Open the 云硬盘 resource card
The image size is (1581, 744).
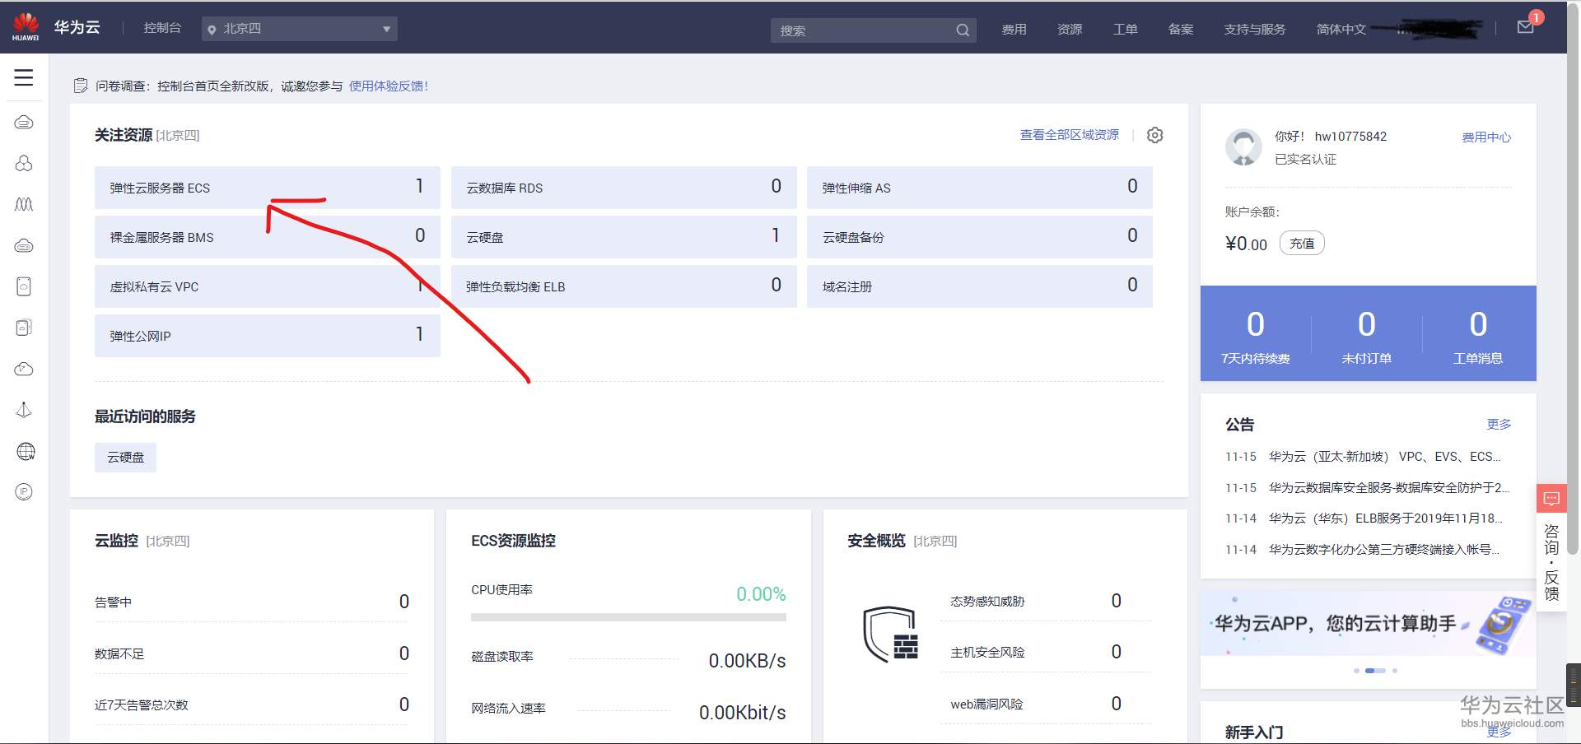[624, 237]
